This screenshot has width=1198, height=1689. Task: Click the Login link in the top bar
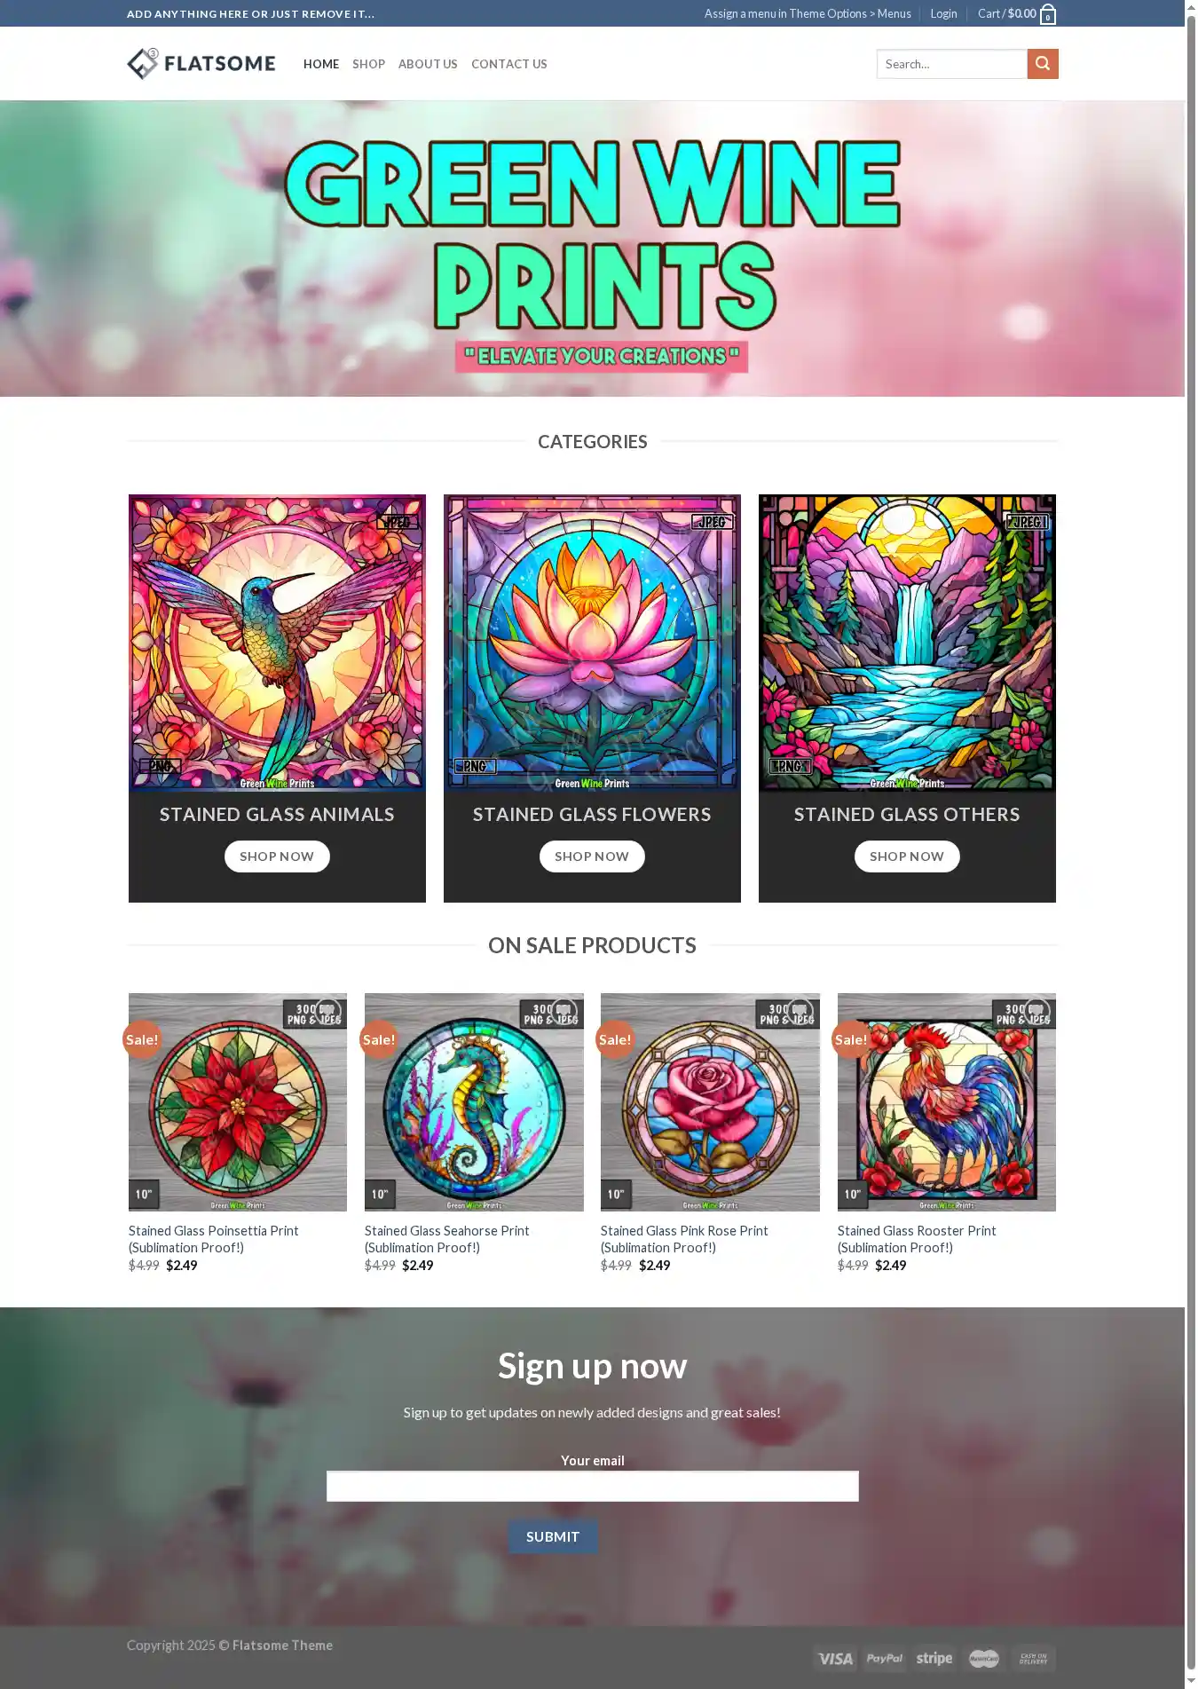click(943, 14)
